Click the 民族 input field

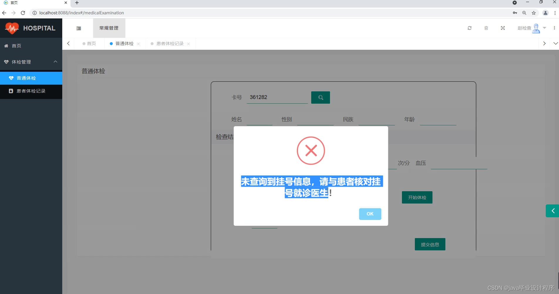pos(377,119)
